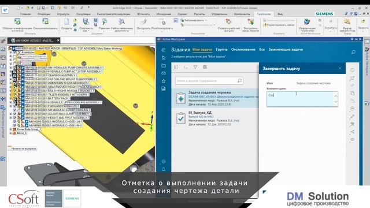Expand ADJUSTABLE CLAMP ASSEMBLY tree node
The width and height of the screenshot is (370, 208).
pyautogui.click(x=10, y=114)
